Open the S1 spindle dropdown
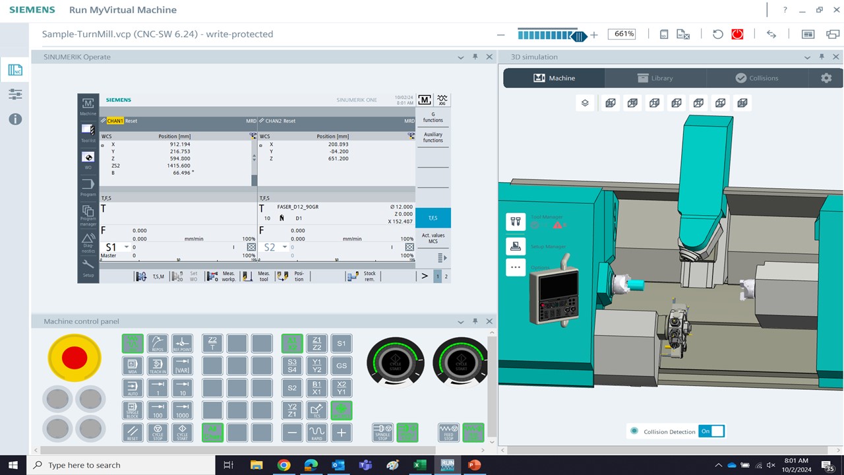 (127, 247)
